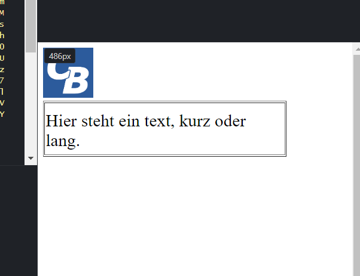This screenshot has width=360, height=276.
Task: Click the word "Hier" in the text box
Action: pyautogui.click(x=61, y=121)
